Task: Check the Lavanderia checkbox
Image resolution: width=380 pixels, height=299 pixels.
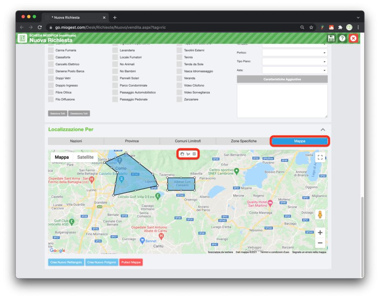Action: 115,50
